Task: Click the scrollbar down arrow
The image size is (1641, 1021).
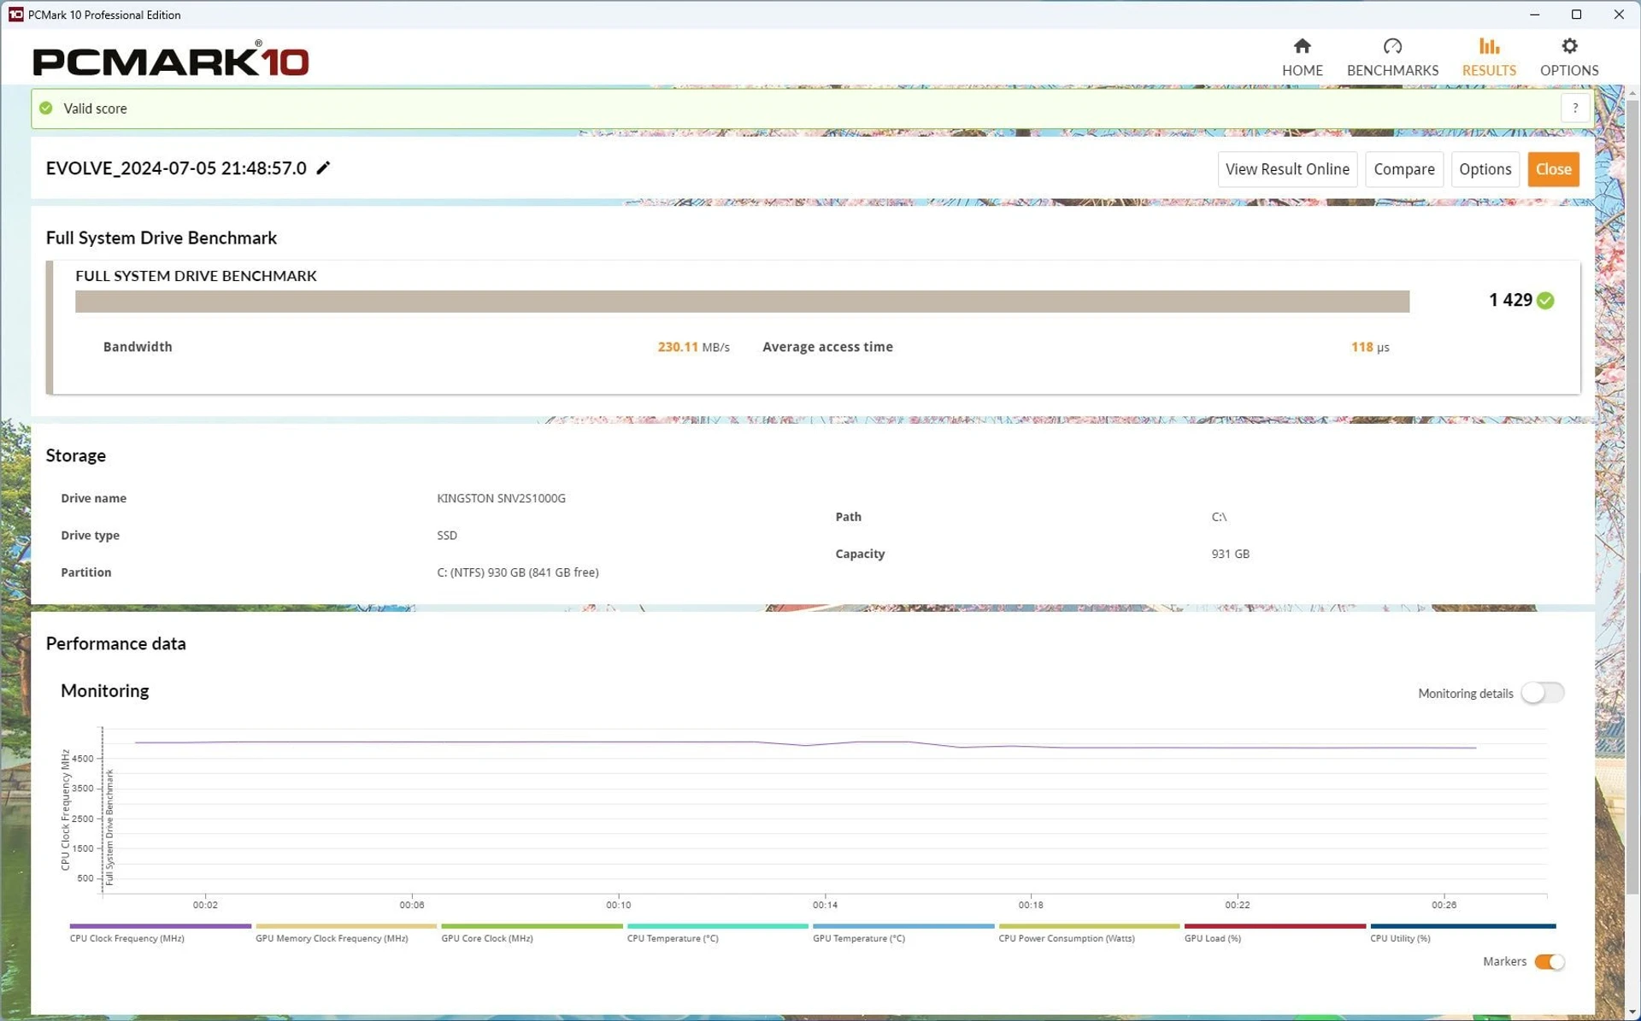Action: click(x=1632, y=1013)
